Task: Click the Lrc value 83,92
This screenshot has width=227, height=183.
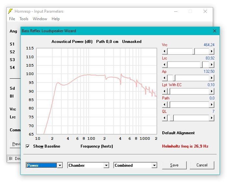Action: point(210,58)
